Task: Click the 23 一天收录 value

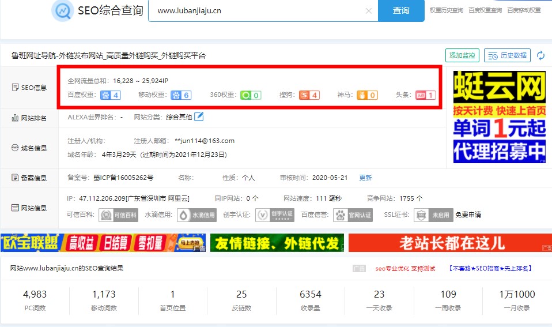Action: (x=379, y=294)
